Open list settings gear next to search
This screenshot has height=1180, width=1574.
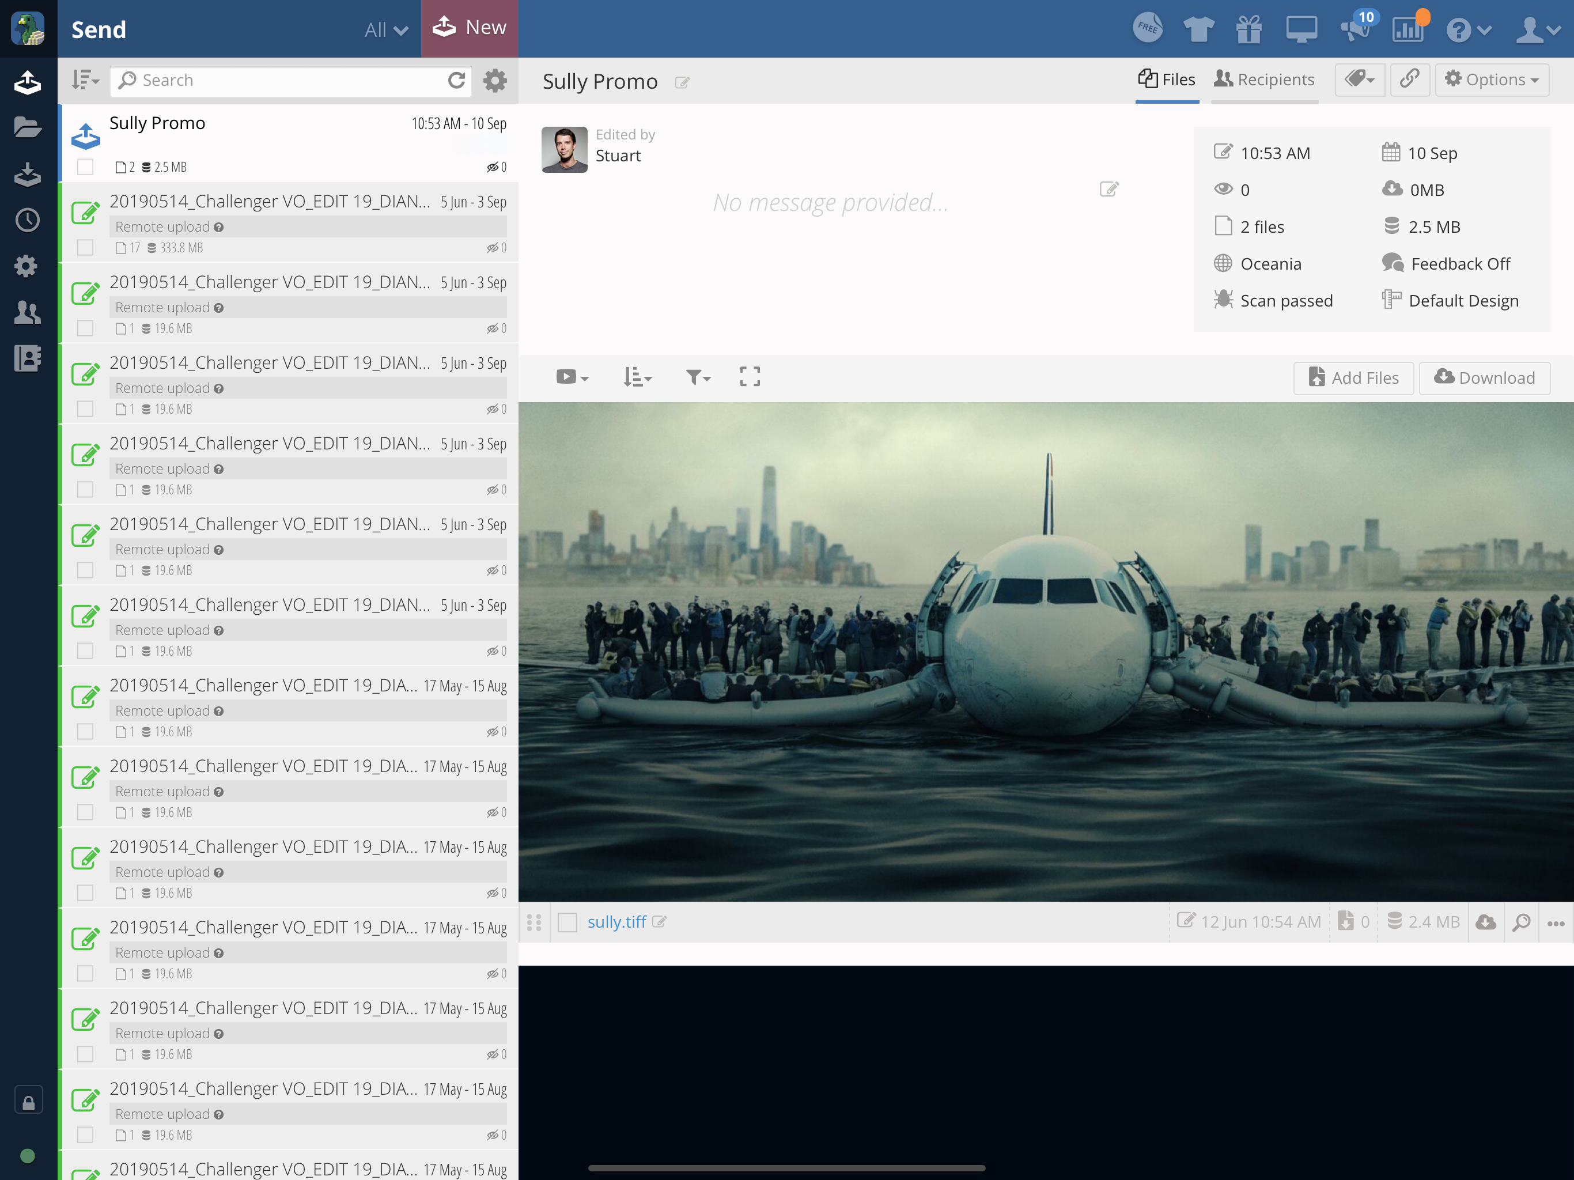[x=495, y=81]
